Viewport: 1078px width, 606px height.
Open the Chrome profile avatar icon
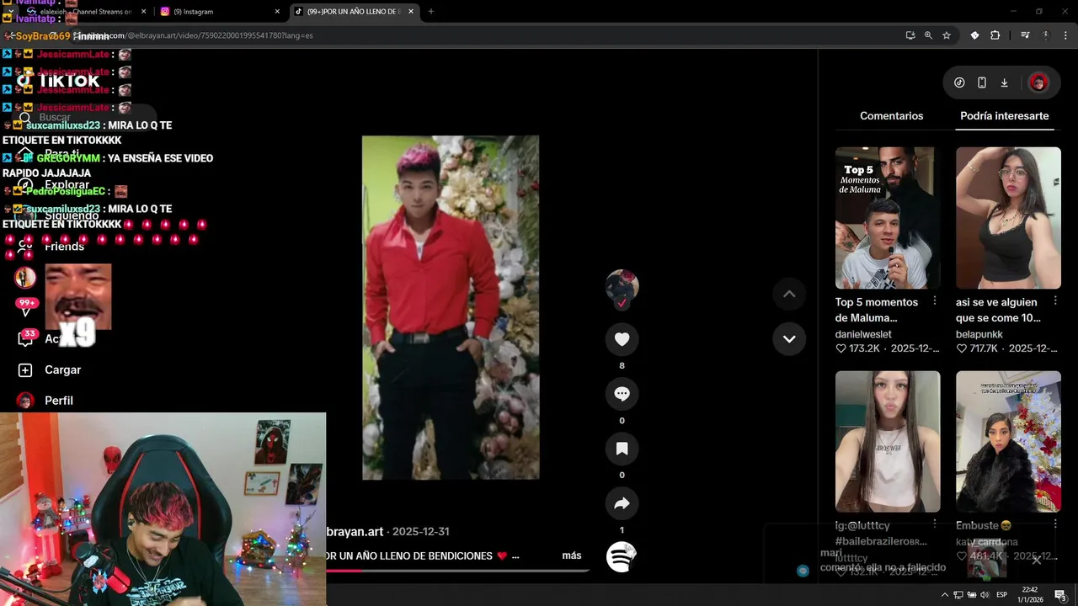click(x=1046, y=35)
